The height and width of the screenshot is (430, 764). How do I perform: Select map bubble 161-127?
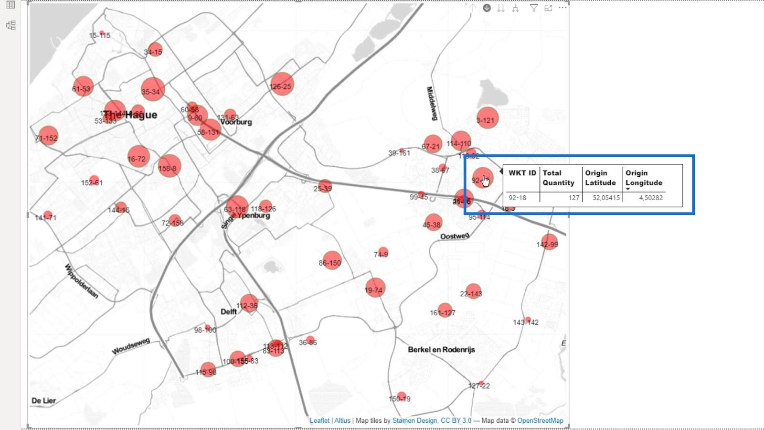click(445, 311)
